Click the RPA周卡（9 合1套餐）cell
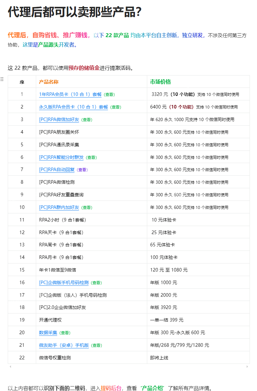 (x=91, y=245)
